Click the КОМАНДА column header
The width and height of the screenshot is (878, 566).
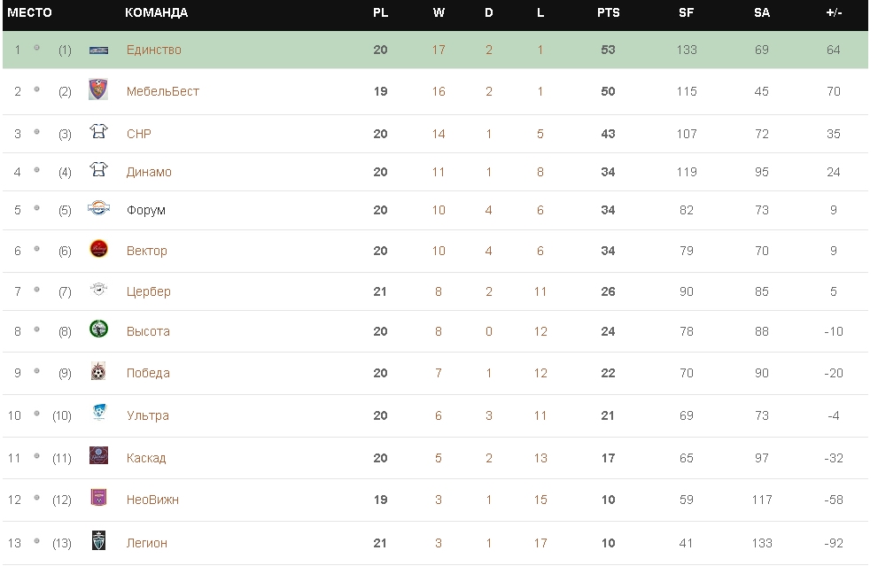[156, 13]
